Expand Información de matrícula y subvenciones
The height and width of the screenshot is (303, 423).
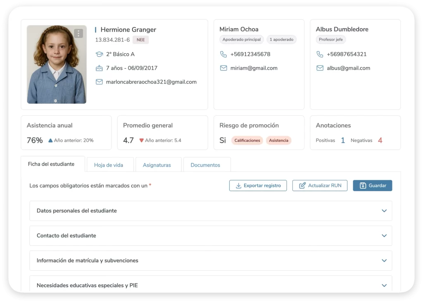coord(384,261)
